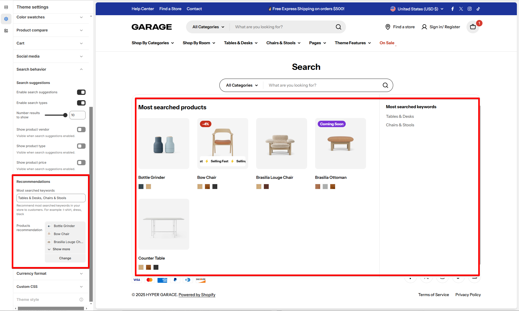The image size is (519, 311).
Task: Select the black swatch under Bow Chair
Action: (x=215, y=187)
